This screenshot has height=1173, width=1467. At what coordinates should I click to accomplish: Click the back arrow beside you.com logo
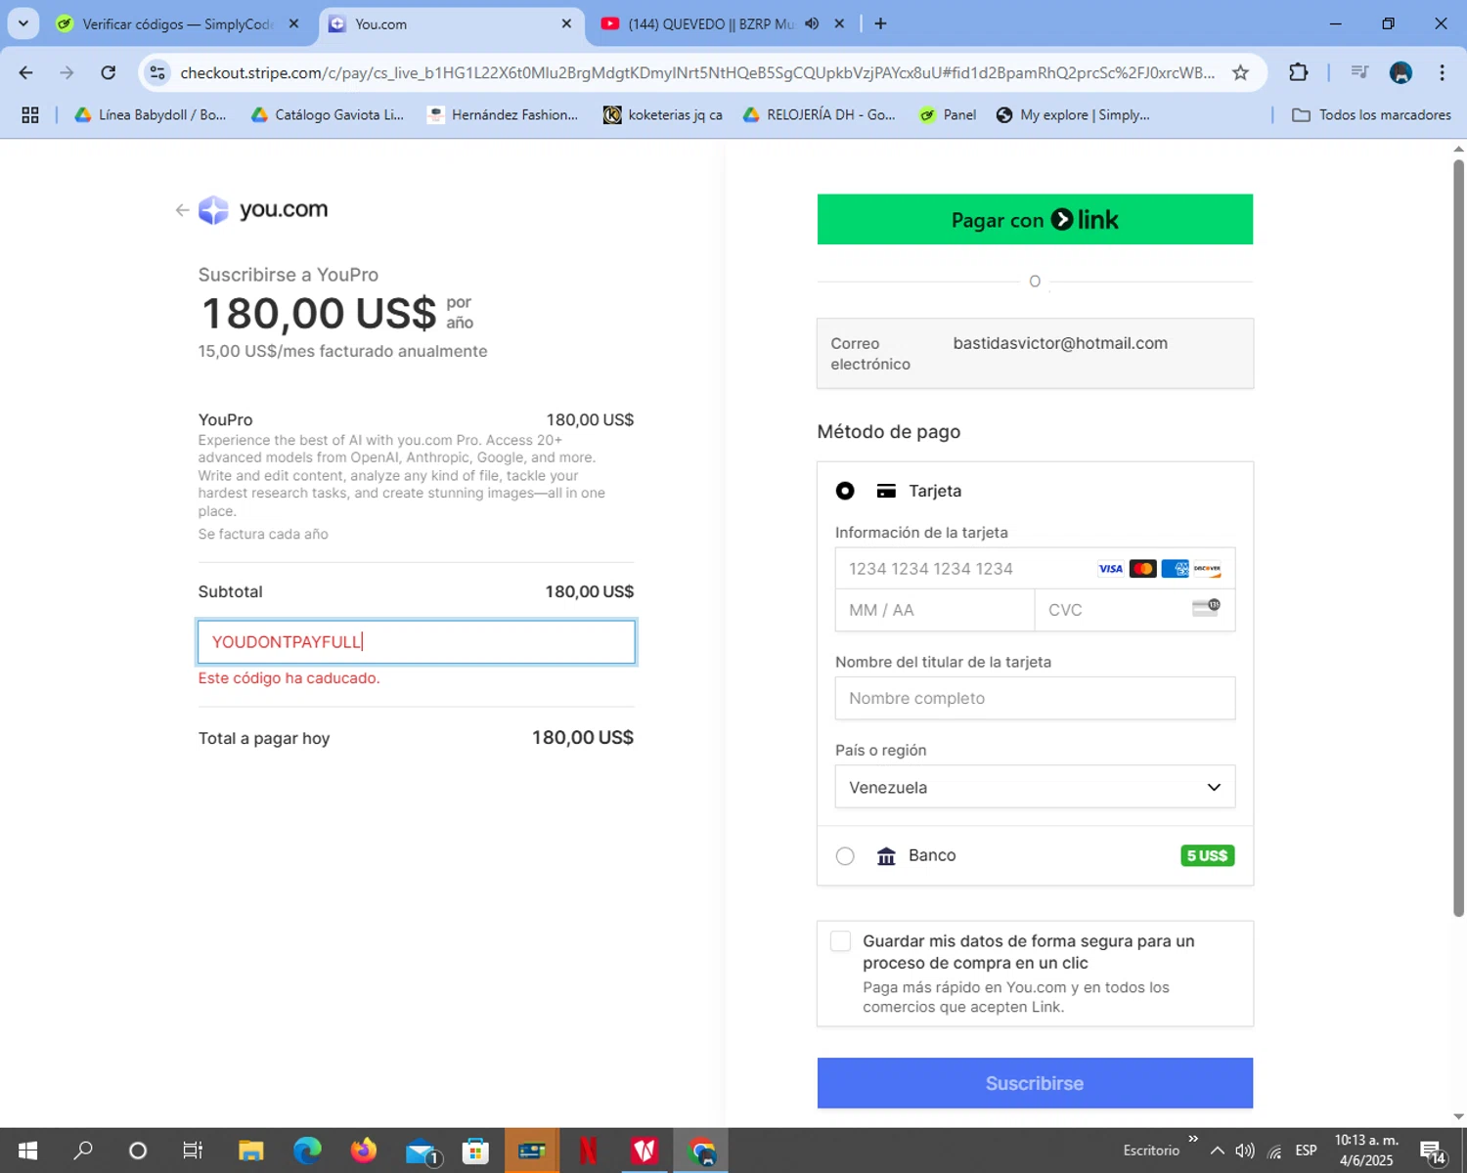[x=182, y=210]
